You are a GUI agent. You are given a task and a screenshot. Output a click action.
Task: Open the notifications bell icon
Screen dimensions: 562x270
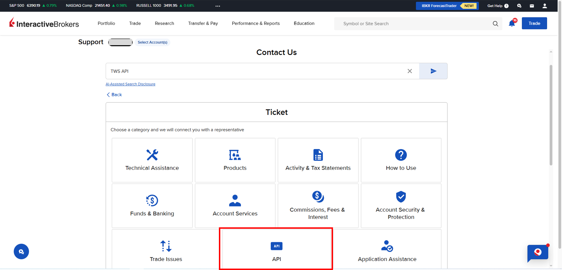pyautogui.click(x=512, y=24)
